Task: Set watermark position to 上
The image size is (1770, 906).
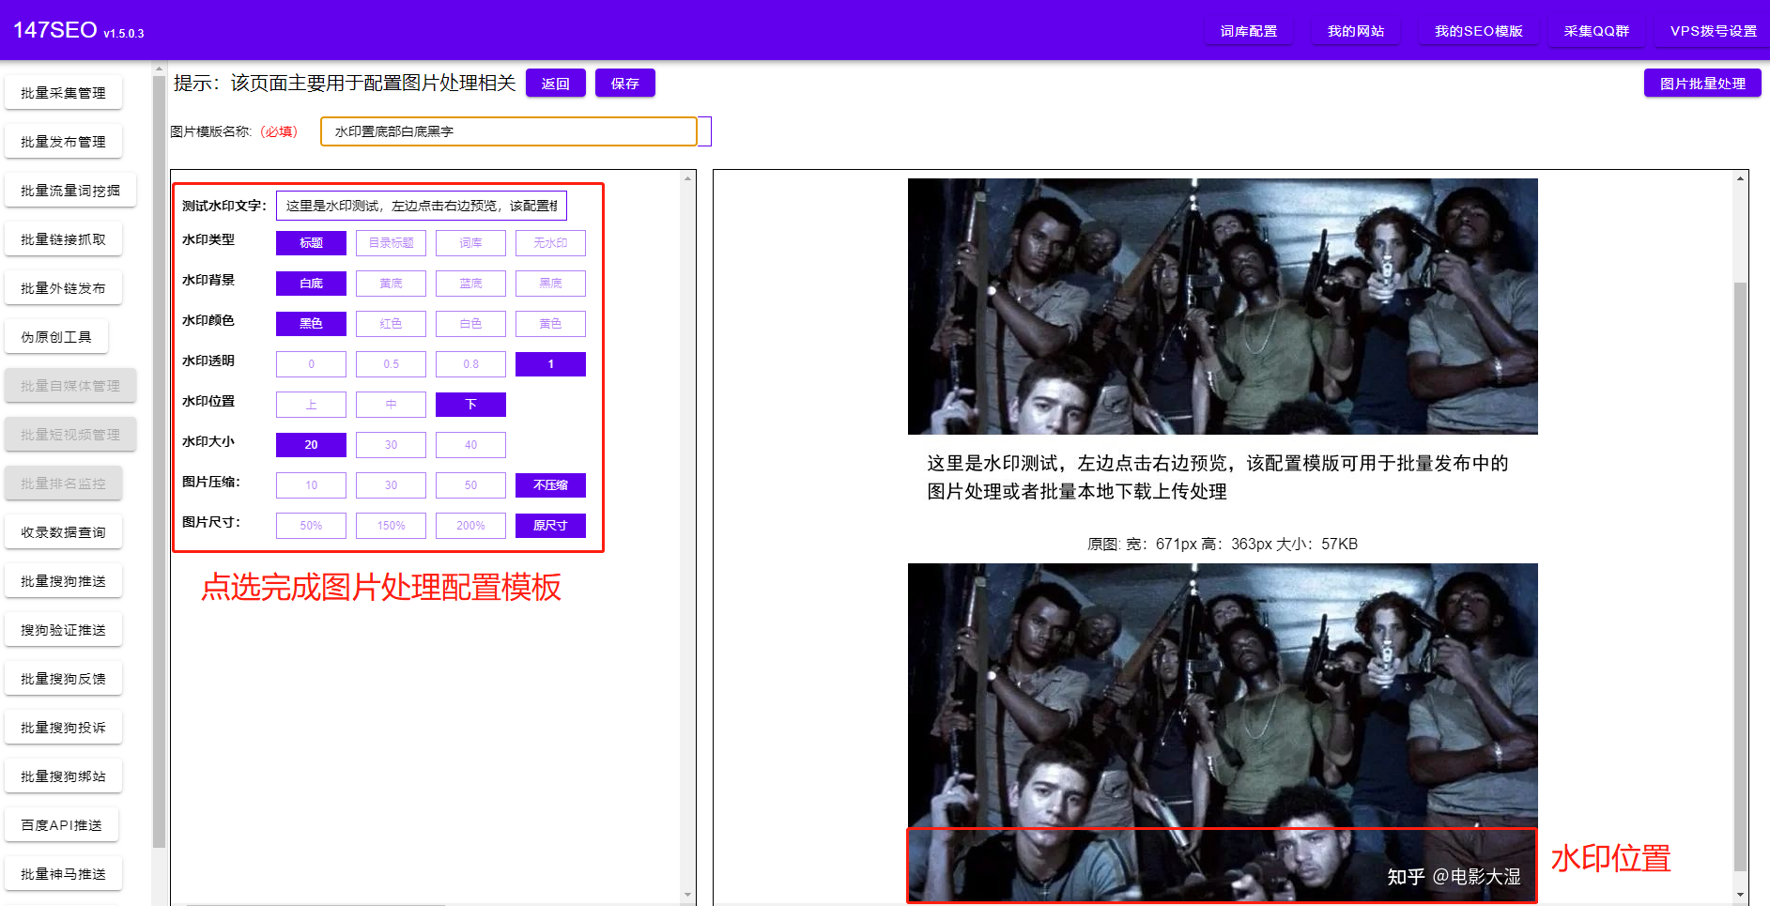Action: click(x=311, y=405)
